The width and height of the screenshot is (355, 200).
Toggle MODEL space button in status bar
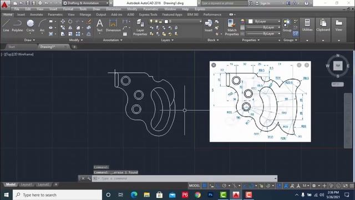click(x=194, y=186)
